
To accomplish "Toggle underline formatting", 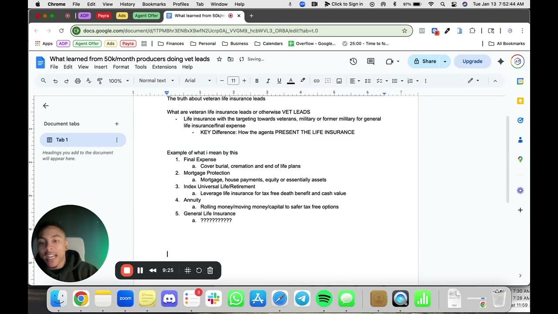I will [x=279, y=81].
